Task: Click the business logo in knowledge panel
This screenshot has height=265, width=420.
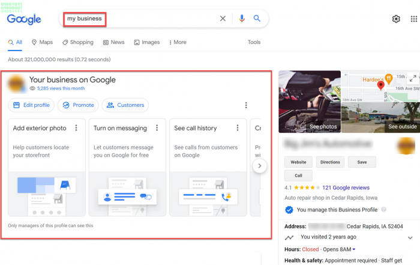Action: coord(406,146)
